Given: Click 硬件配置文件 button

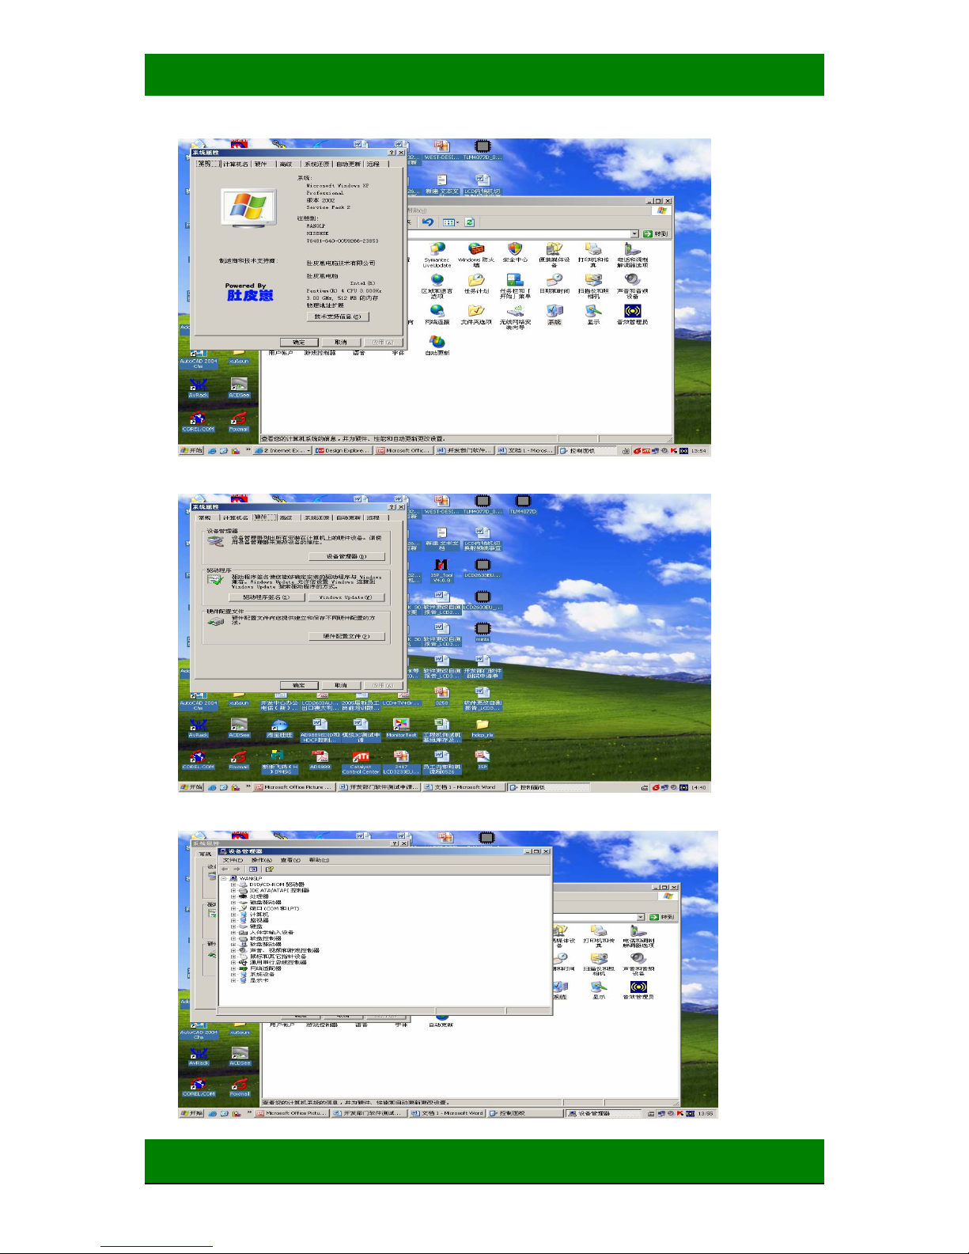Looking at the screenshot, I should point(346,636).
